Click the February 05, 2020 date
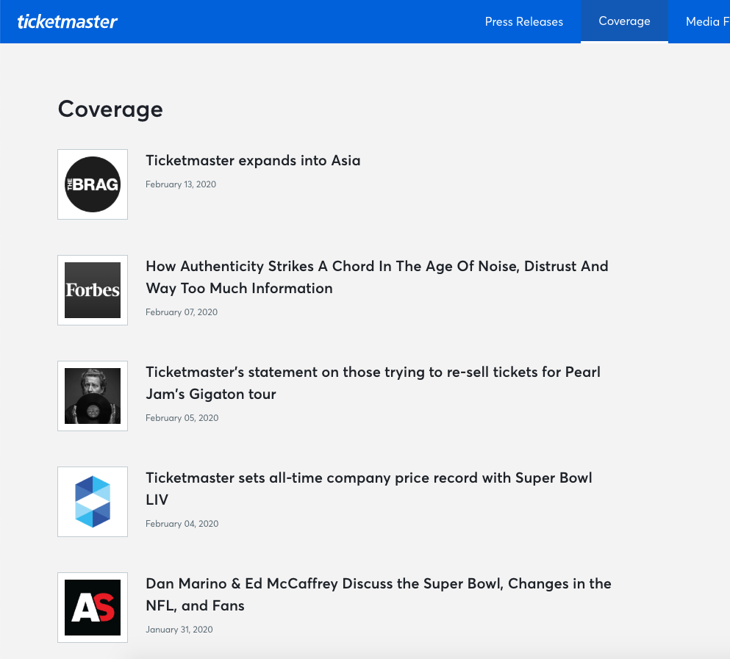Image resolution: width=730 pixels, height=659 pixels. [182, 418]
